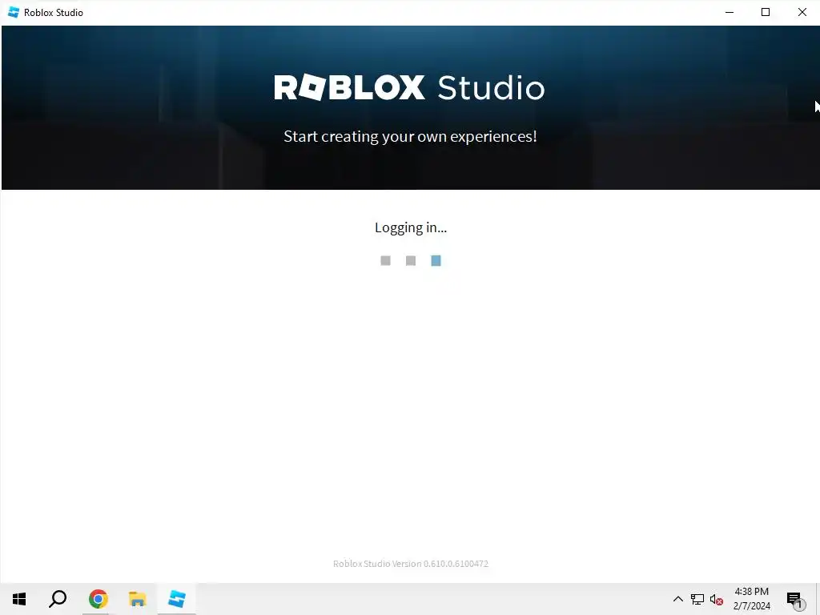Viewport: 820px width, 615px height.
Task: Click the 'Logging in...' status text
Action: 411,227
